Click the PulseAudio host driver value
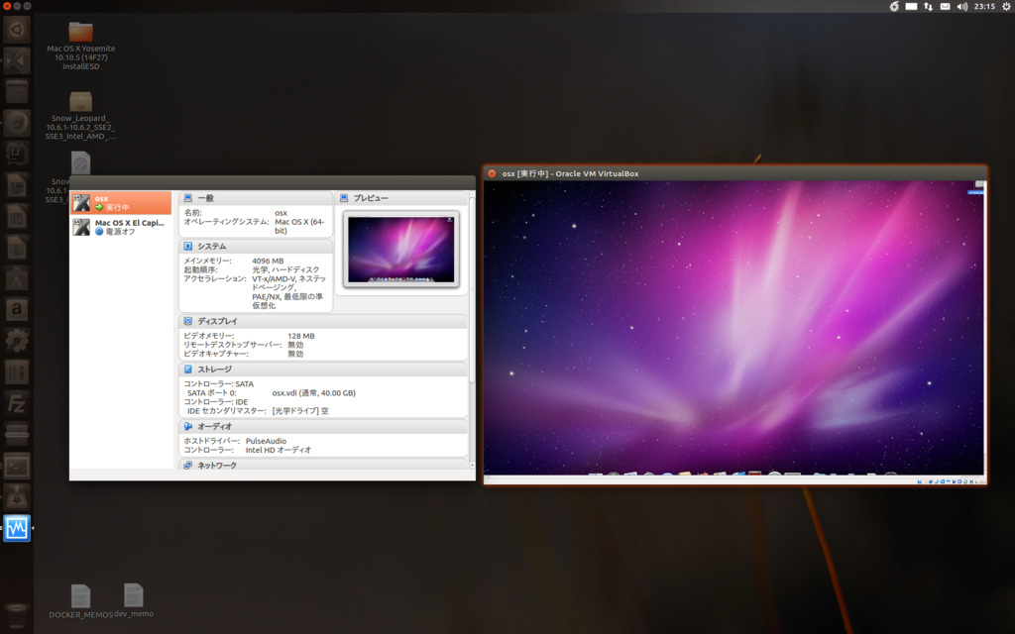Viewport: 1015px width, 634px height. point(266,441)
